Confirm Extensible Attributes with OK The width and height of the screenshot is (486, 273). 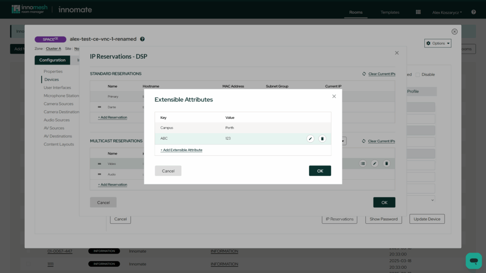[x=320, y=171]
